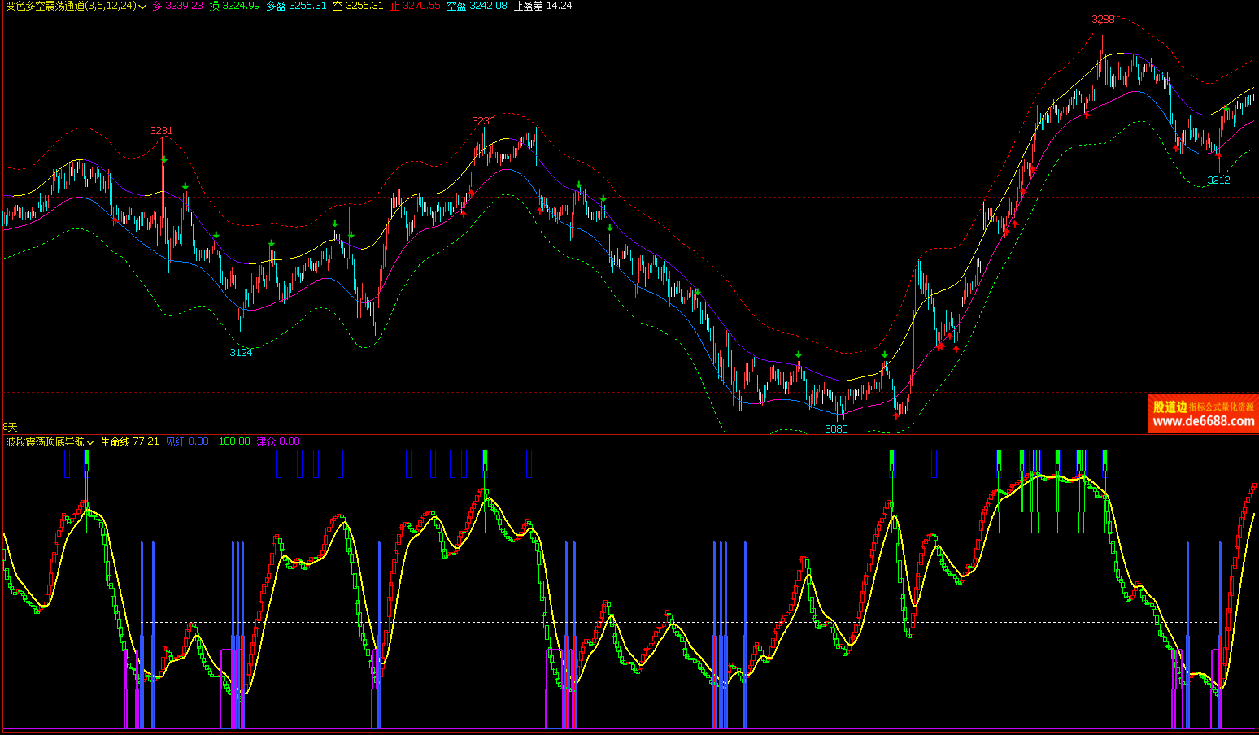1259x735 pixels.
Task: Click the 生命线 77.21 yellow readout
Action: pos(129,441)
